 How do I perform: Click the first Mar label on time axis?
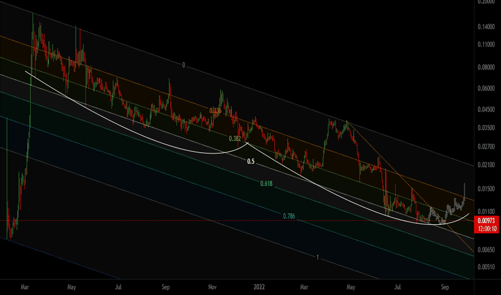click(x=25, y=287)
